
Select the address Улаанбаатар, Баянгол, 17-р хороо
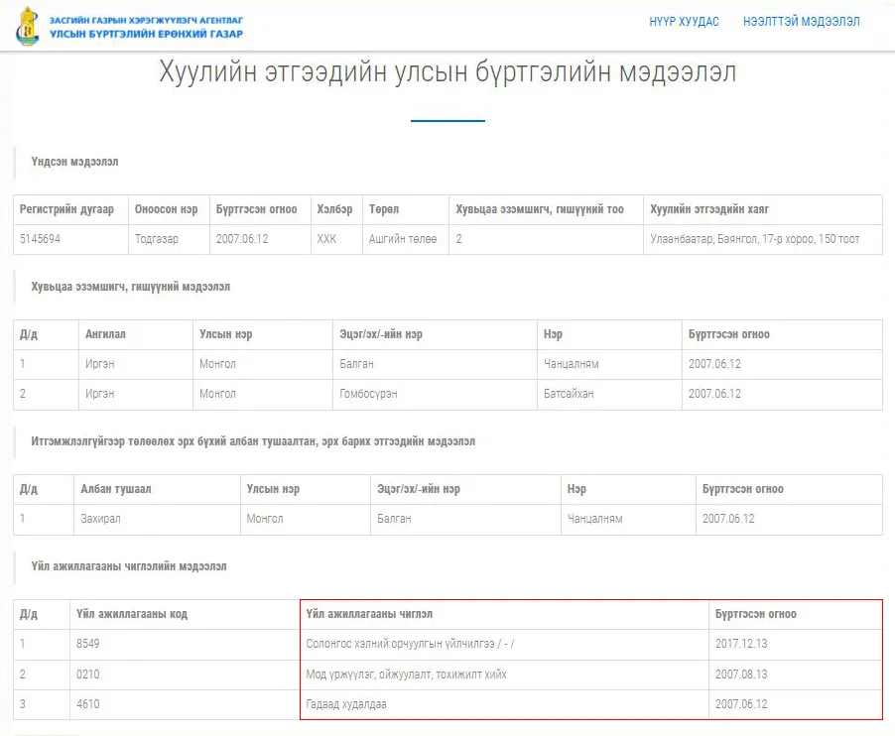point(731,239)
